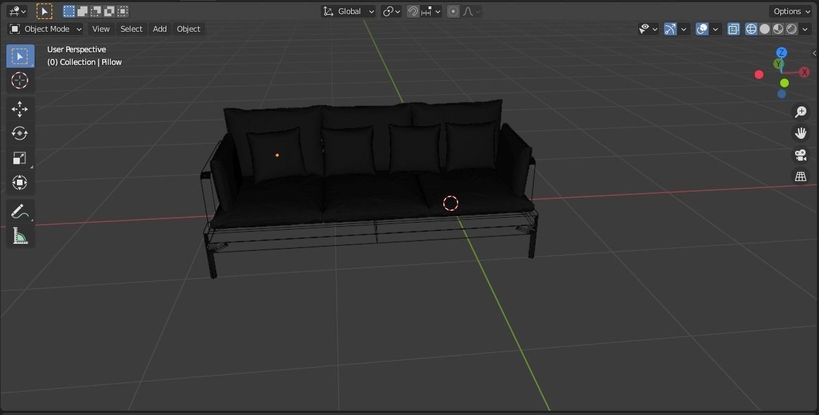The image size is (819, 415).
Task: Click the blue Z axis on navigation gizmo
Action: click(x=782, y=53)
